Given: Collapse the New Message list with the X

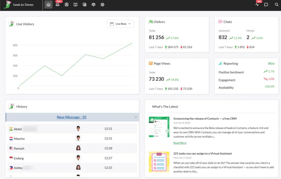Looking at the screenshot, I should click(x=135, y=117).
